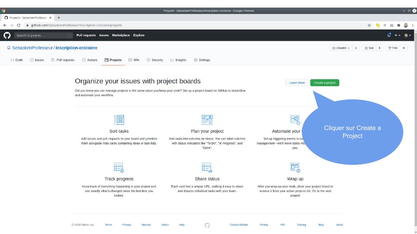Screen dimensions: 417x234
Task: Expand the plus create-new dropdown
Action: (x=397, y=35)
